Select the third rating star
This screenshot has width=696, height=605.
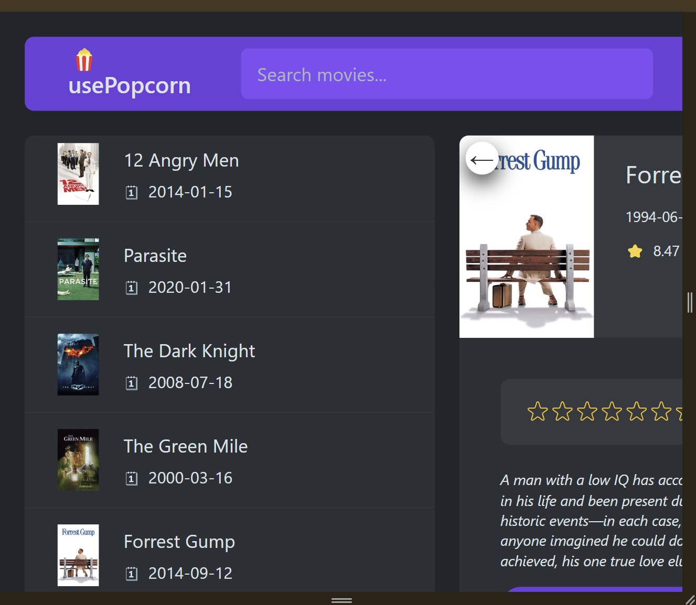tap(587, 411)
